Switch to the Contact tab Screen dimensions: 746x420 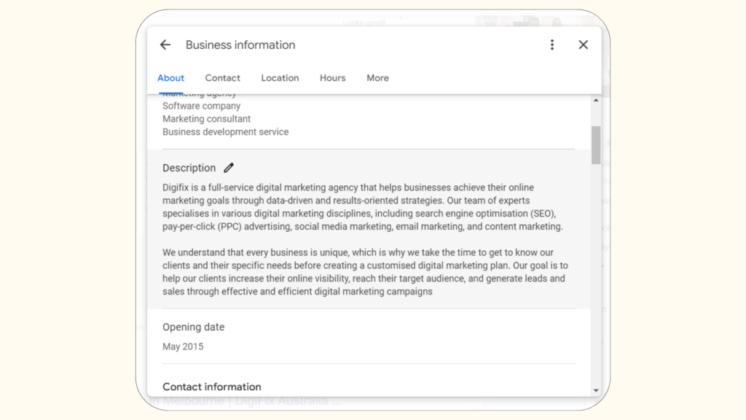coord(223,78)
